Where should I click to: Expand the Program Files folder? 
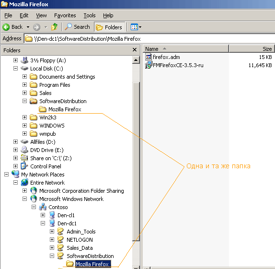[x=24, y=85]
